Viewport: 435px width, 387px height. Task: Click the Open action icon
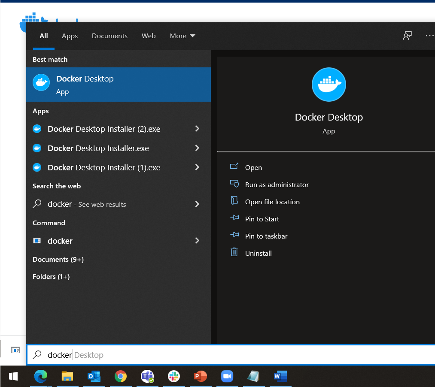click(x=234, y=166)
